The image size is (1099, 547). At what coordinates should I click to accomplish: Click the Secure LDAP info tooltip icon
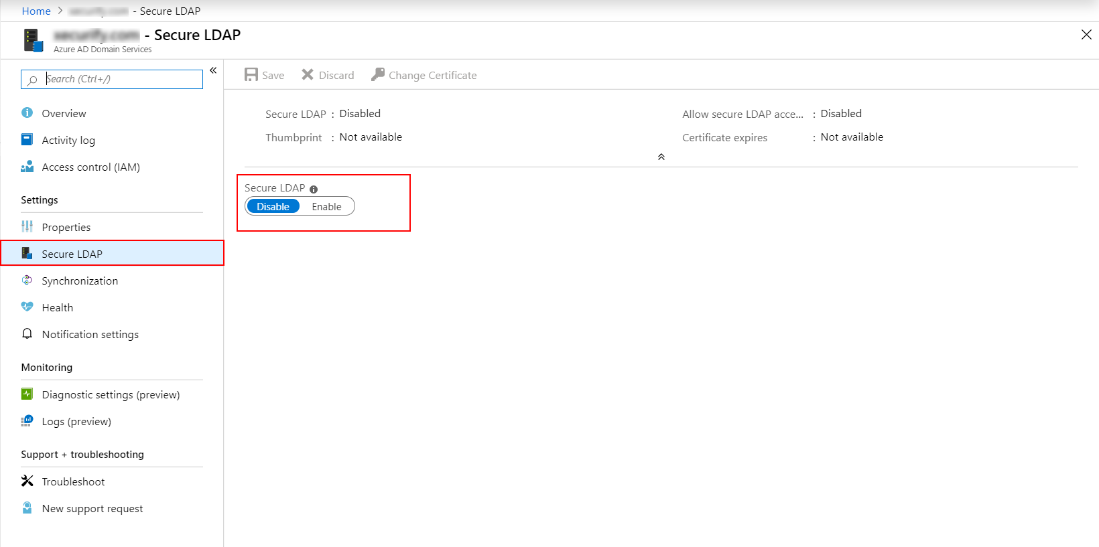click(314, 189)
